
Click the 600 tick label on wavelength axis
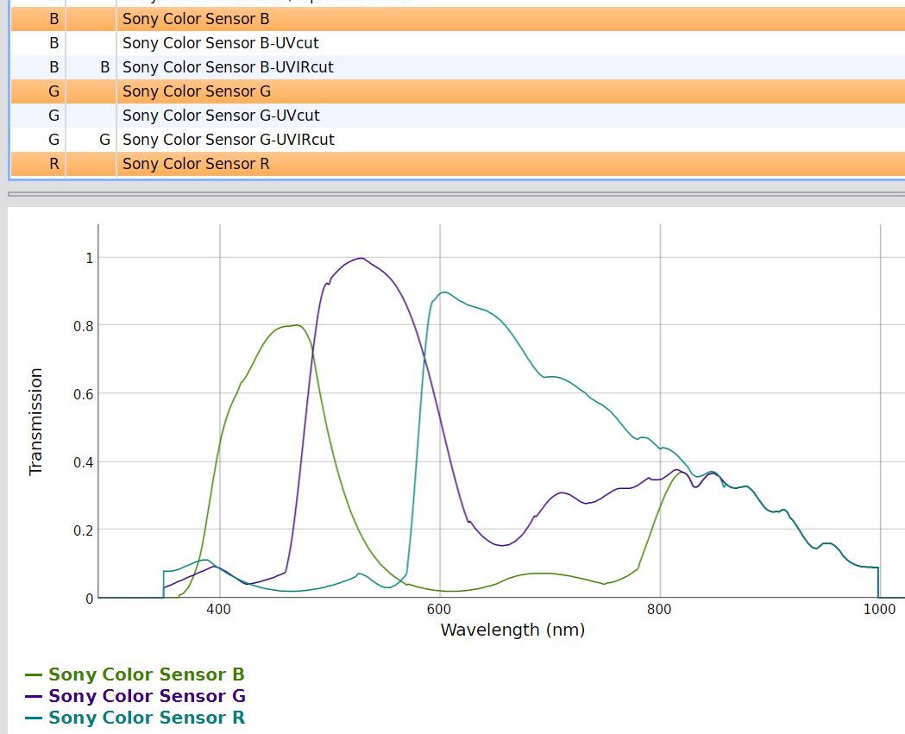438,609
